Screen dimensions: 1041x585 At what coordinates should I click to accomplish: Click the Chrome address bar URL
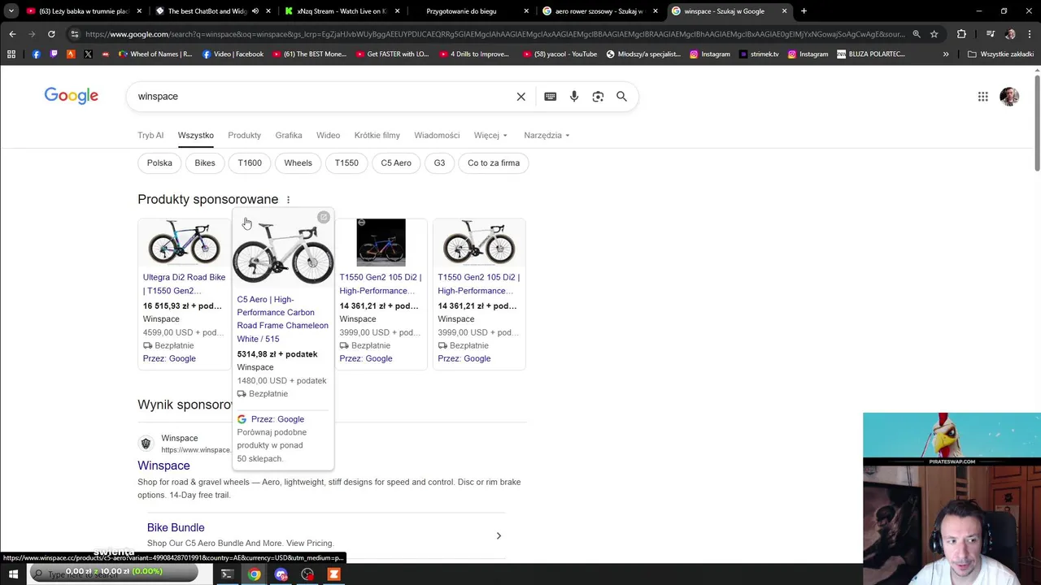[x=494, y=34]
